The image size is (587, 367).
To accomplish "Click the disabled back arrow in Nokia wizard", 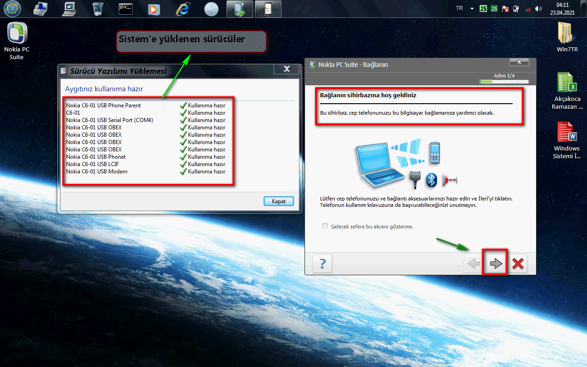I will pos(473,263).
